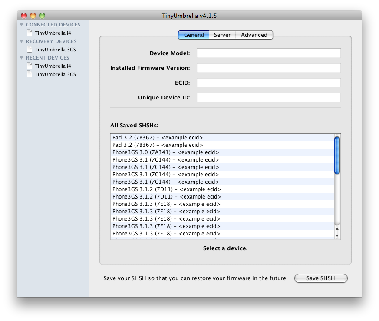Open the Advanced tab
379x321 pixels.
tap(254, 35)
